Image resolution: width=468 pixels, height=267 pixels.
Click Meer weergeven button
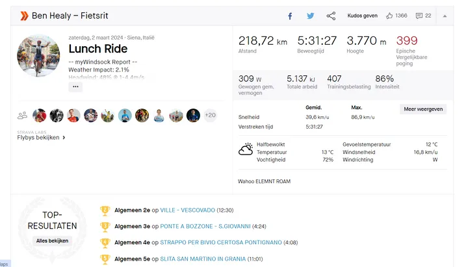pos(423,109)
